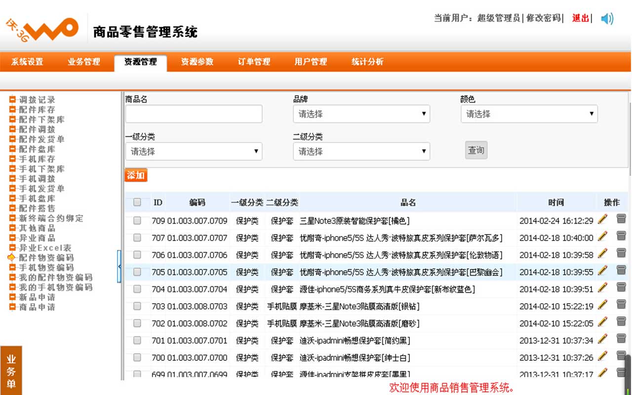Select the checkbox for row 702
This screenshot has height=395, width=632.
point(137,323)
